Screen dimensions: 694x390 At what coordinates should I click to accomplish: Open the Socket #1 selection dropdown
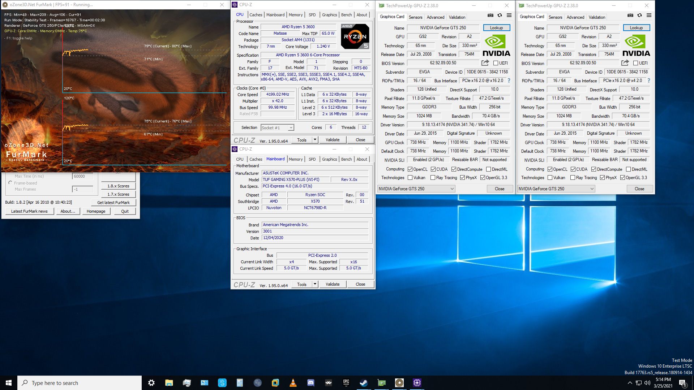tap(277, 128)
